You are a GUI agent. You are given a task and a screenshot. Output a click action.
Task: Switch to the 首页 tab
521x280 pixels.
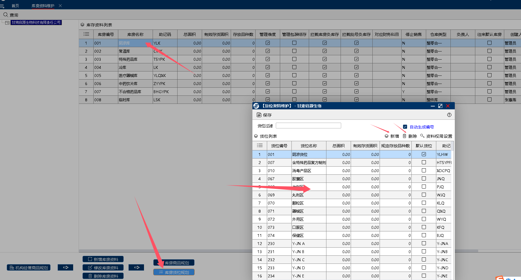[15, 6]
